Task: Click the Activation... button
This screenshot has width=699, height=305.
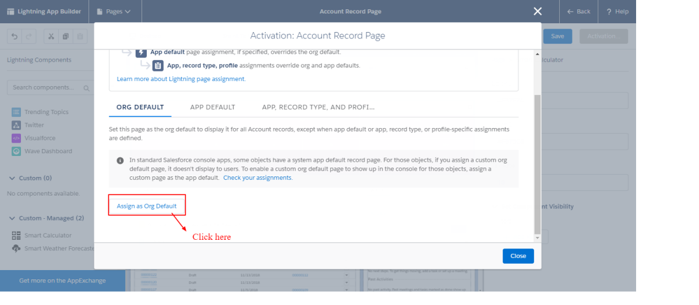Action: [x=603, y=36]
